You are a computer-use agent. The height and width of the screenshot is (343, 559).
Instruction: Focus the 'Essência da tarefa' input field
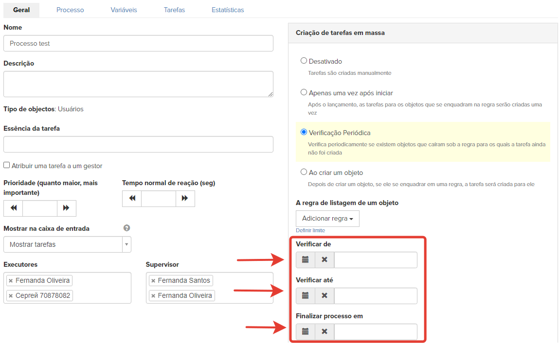[x=138, y=144]
